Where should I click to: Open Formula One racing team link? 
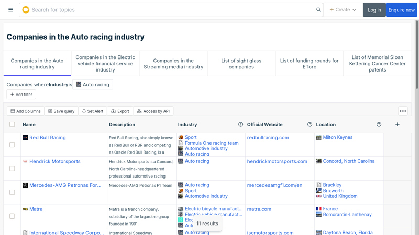click(x=212, y=143)
